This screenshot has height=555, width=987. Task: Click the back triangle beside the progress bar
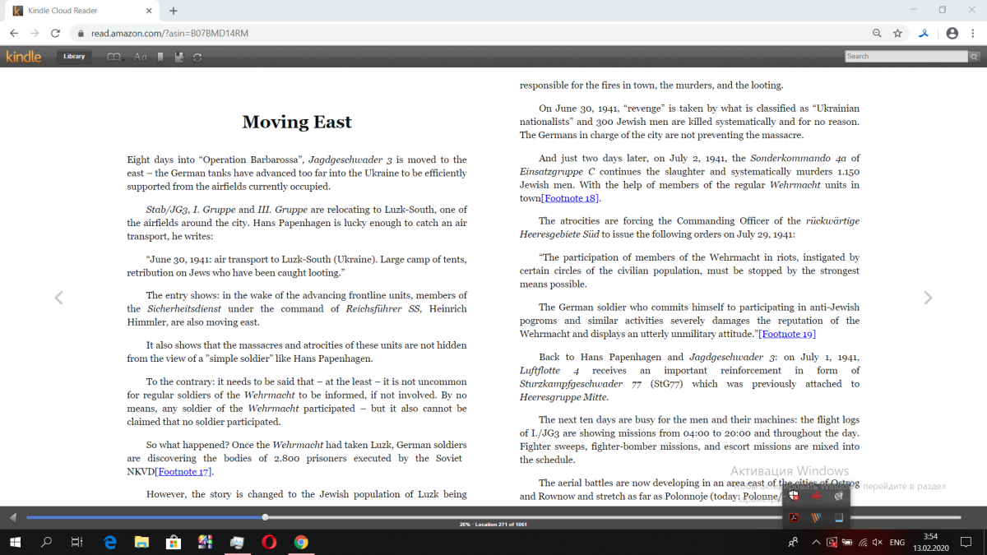[12, 517]
